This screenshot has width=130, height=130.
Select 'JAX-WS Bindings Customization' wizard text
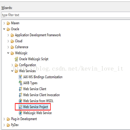coord(43,77)
